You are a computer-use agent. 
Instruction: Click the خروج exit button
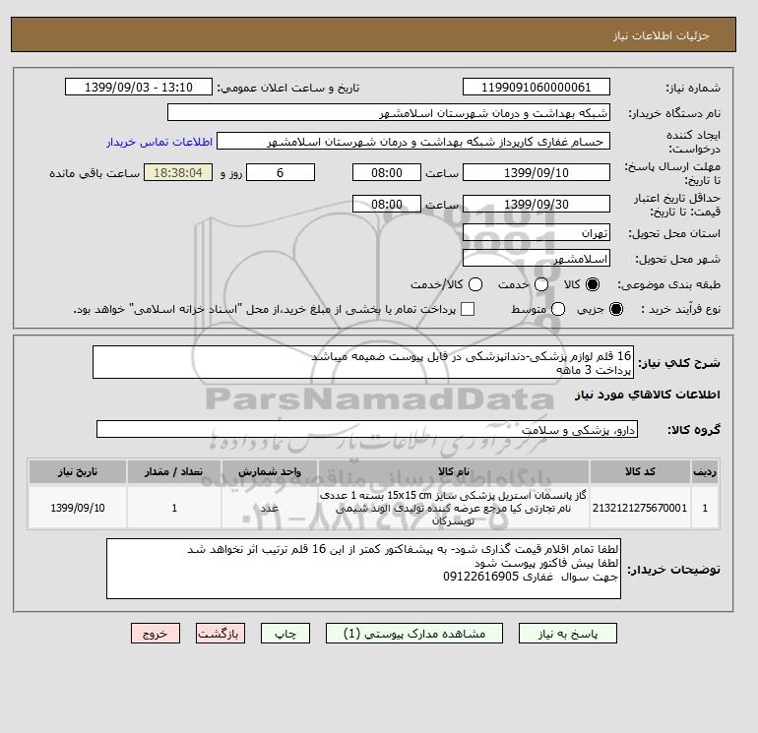click(156, 634)
